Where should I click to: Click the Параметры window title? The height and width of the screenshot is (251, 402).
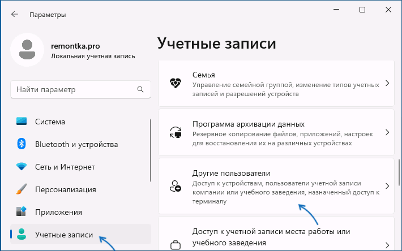pos(48,15)
